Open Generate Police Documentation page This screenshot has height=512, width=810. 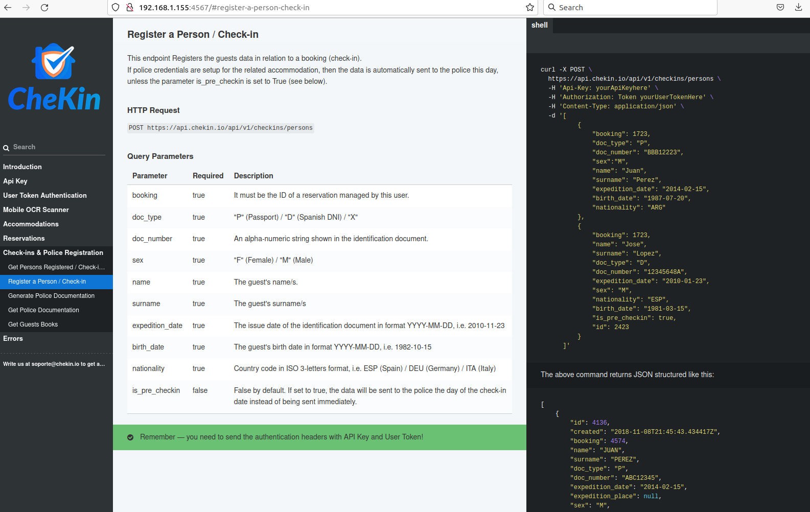pos(51,296)
